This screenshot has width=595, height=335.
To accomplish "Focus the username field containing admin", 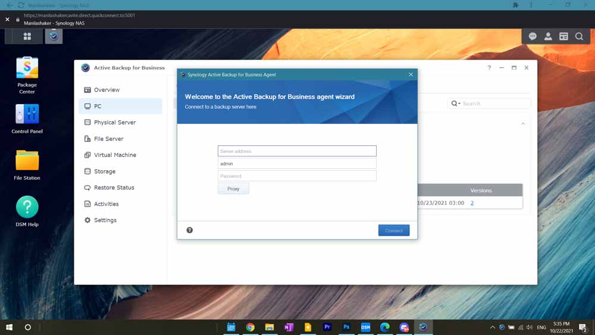I will pyautogui.click(x=297, y=164).
